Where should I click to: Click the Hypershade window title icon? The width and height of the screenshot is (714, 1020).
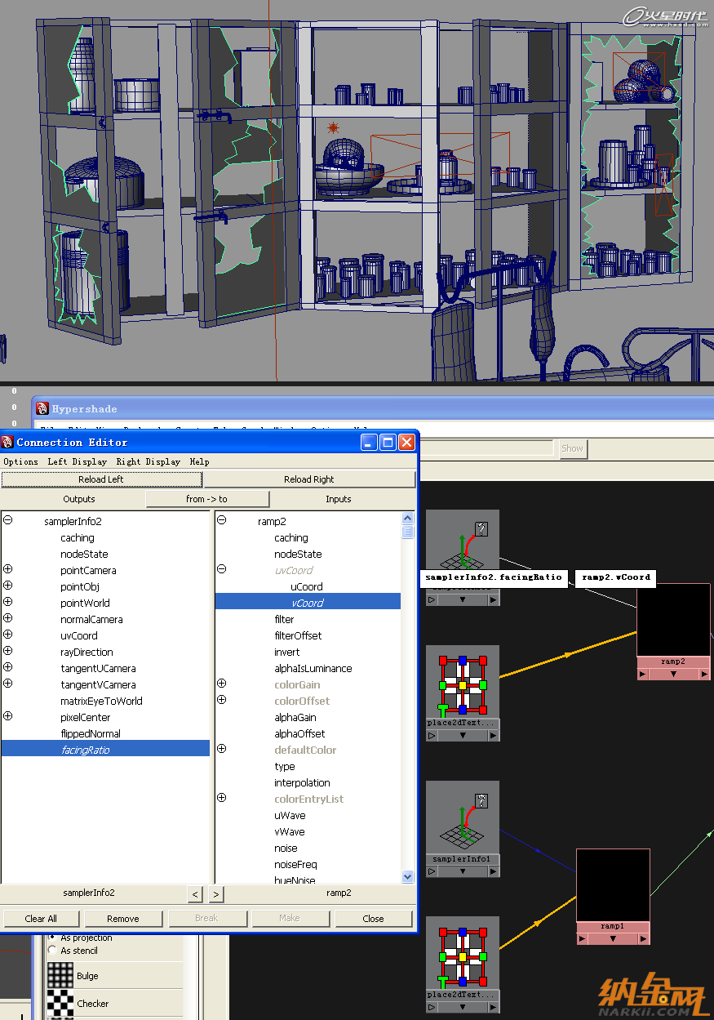(x=42, y=408)
